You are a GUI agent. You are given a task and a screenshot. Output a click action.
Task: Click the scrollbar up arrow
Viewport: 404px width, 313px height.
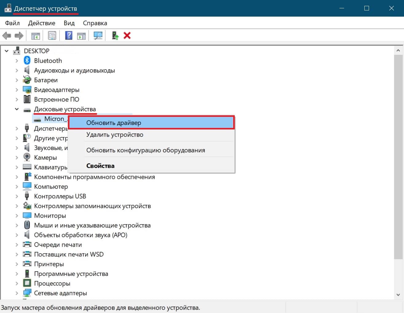[398, 50]
